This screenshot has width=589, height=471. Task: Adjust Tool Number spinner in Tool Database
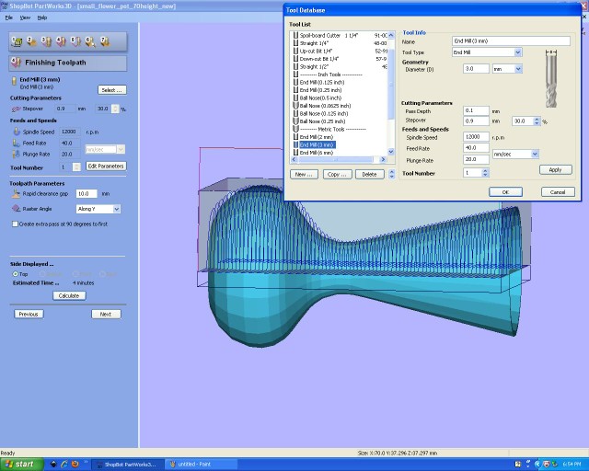click(x=485, y=173)
